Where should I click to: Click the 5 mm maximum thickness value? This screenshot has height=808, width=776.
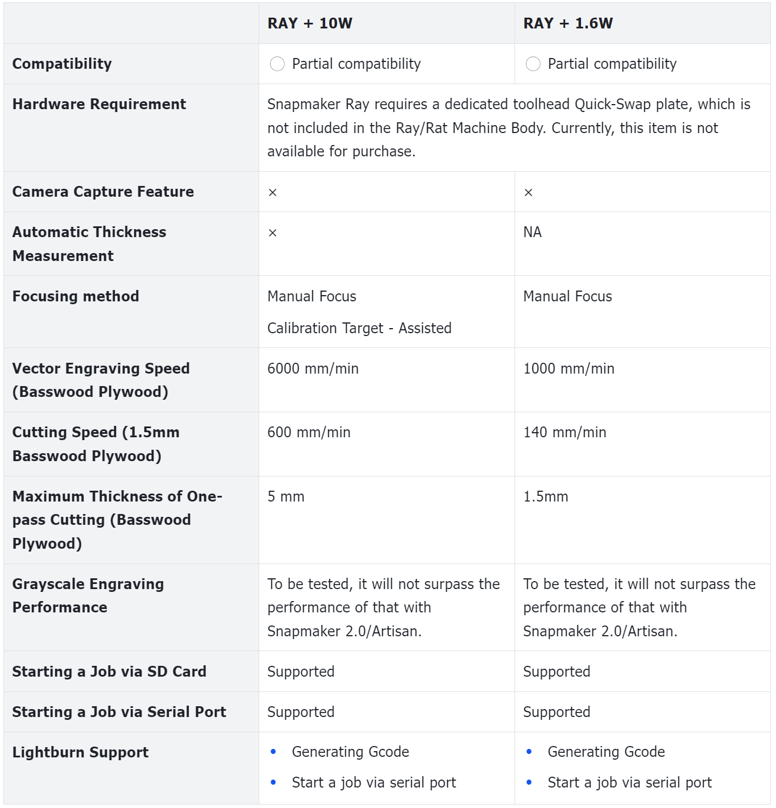tap(286, 496)
